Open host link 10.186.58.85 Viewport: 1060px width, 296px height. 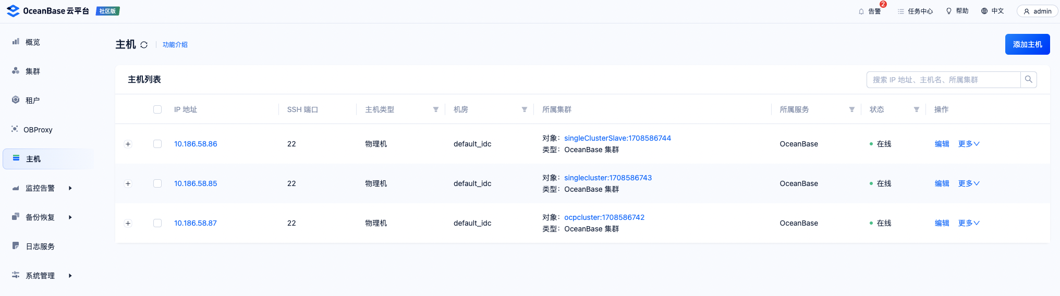coord(196,183)
